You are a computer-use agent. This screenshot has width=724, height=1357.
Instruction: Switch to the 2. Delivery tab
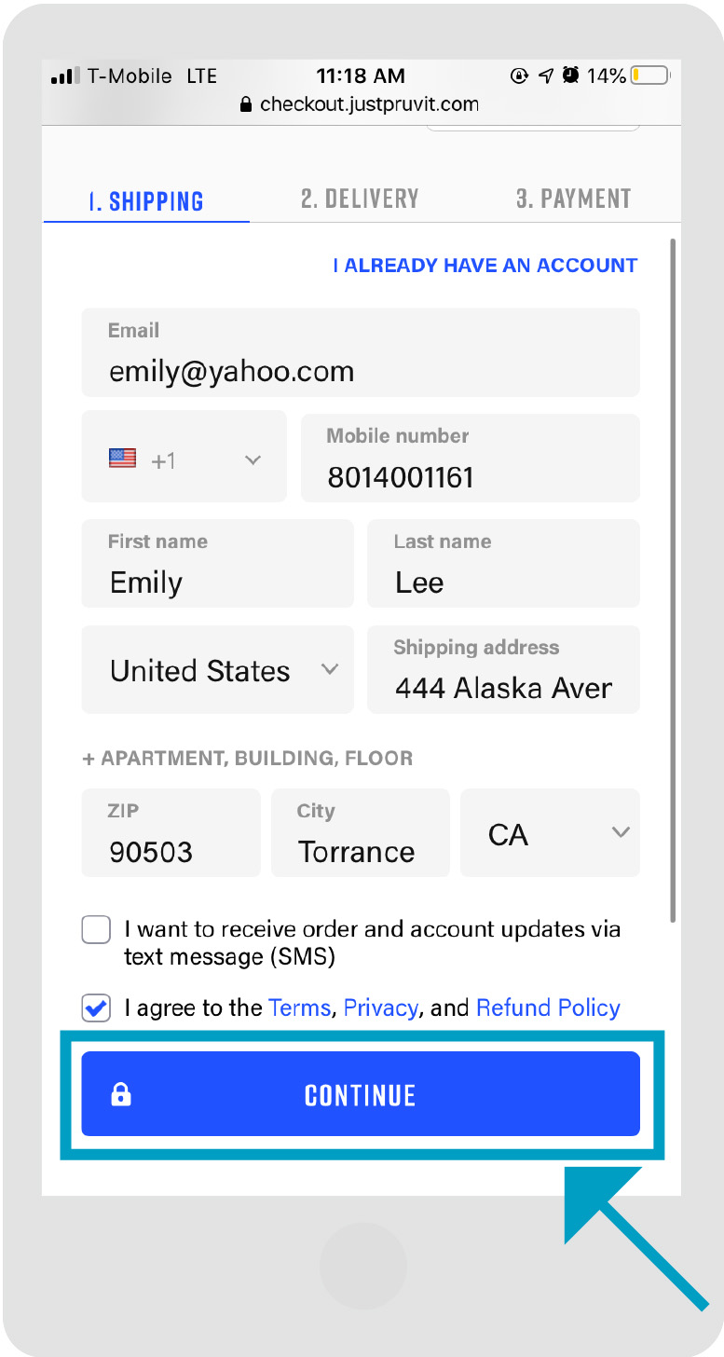click(x=360, y=199)
